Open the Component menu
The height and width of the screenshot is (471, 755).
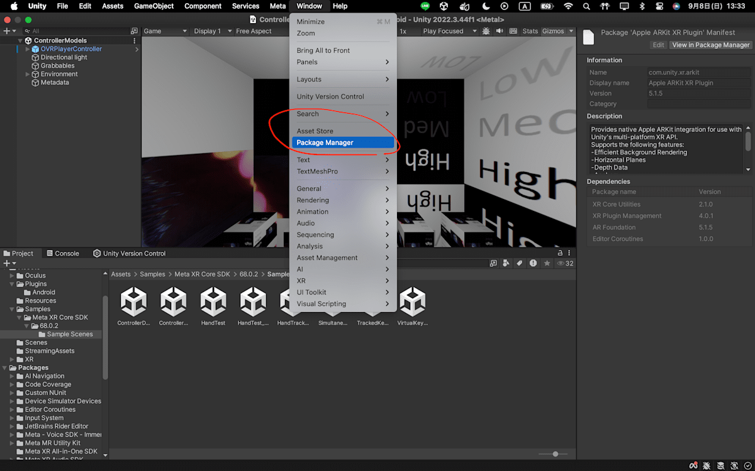click(x=203, y=6)
